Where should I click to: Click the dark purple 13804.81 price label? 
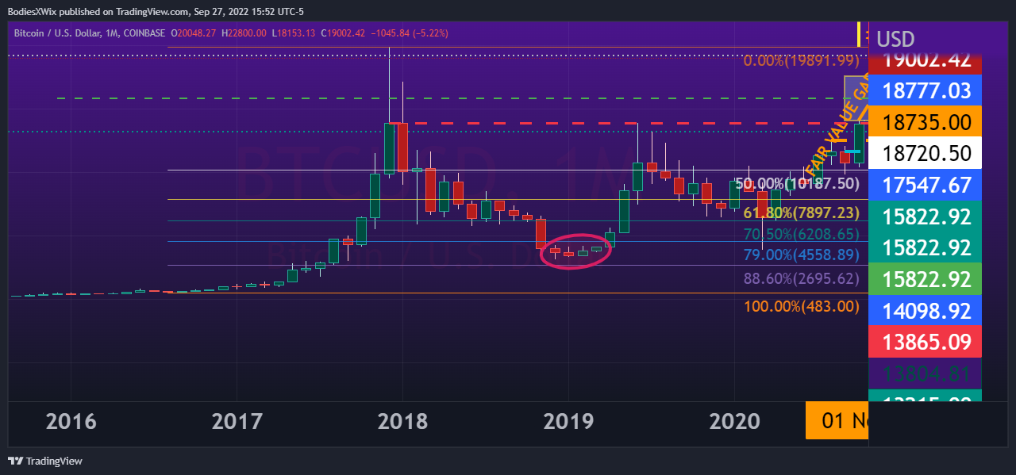926,373
